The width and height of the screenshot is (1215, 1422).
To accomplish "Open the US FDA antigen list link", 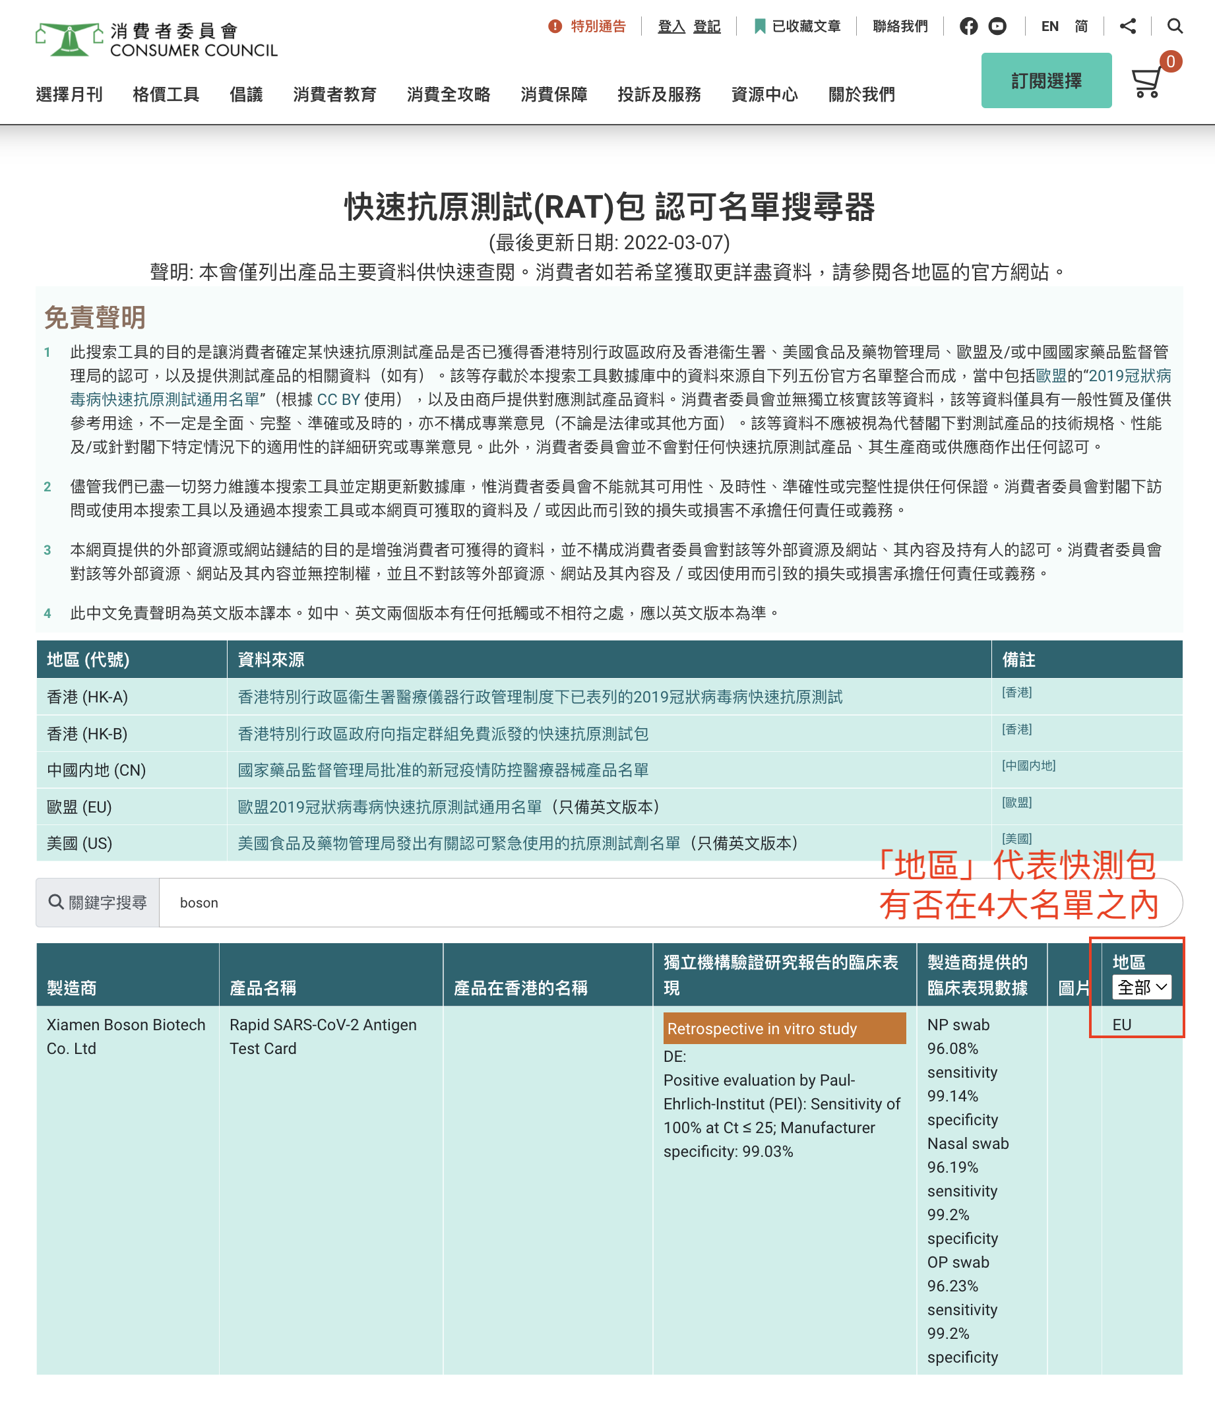I will coord(458,843).
